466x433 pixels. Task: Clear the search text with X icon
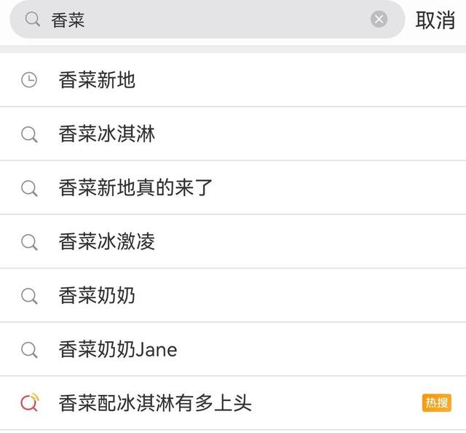click(x=379, y=20)
